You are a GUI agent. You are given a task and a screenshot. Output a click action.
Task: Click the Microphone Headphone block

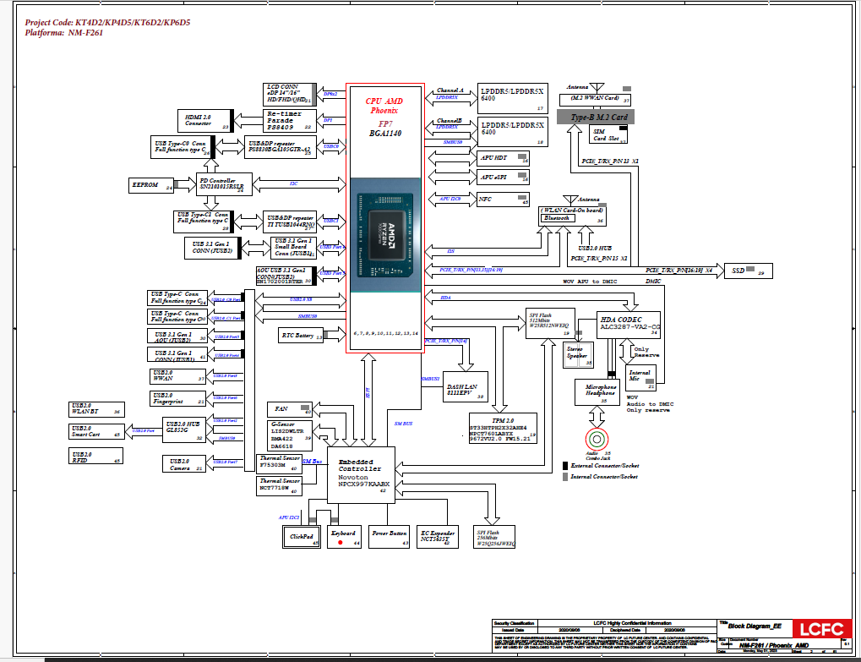point(597,392)
